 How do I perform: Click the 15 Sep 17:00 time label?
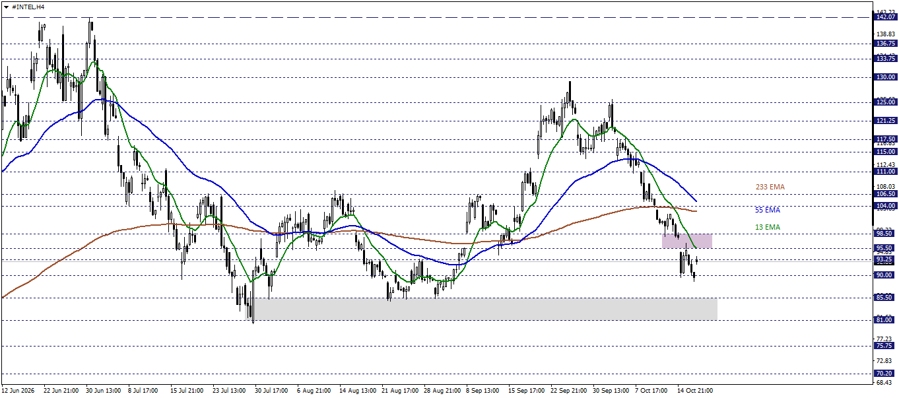tap(526, 391)
